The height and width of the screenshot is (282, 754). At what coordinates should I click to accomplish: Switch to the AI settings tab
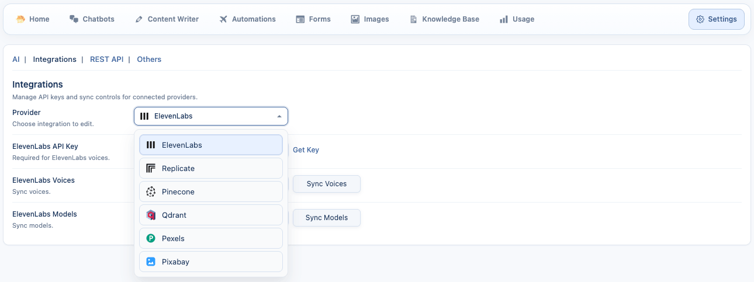[16, 60]
